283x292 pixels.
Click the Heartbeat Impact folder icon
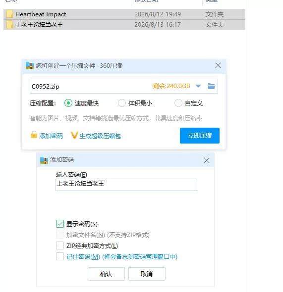tap(9, 14)
